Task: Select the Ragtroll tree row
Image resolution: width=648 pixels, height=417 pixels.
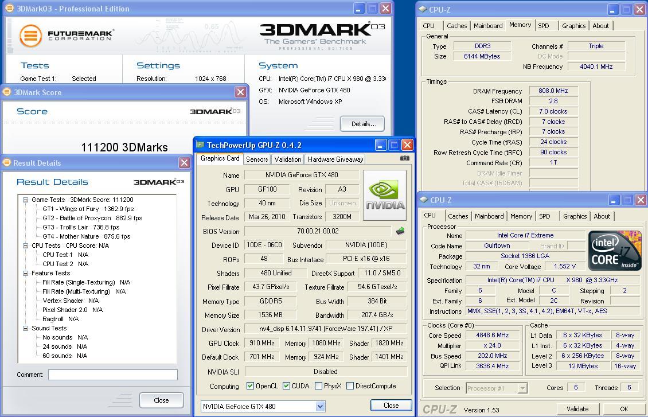Action: (60, 319)
